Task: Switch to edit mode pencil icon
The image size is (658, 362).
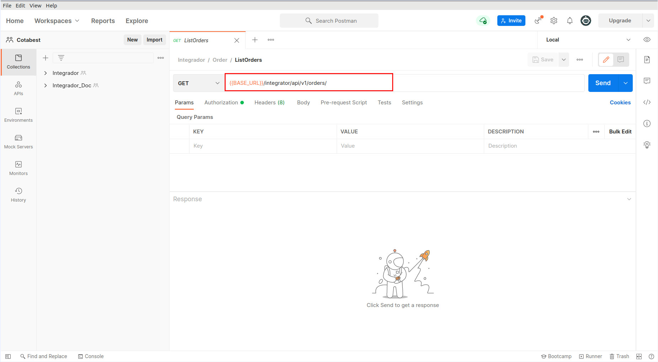Action: coord(606,60)
